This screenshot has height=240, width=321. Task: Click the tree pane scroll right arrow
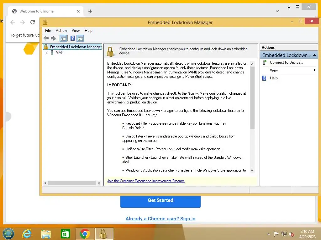(x=99, y=183)
